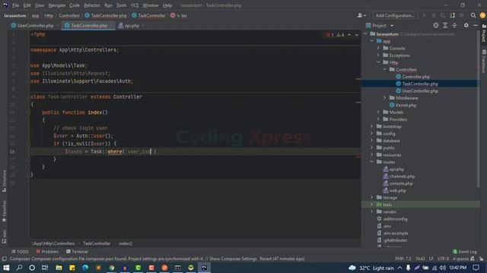This screenshot has width=487, height=273.
Task: Open the Tools menu
Action: point(121,5)
